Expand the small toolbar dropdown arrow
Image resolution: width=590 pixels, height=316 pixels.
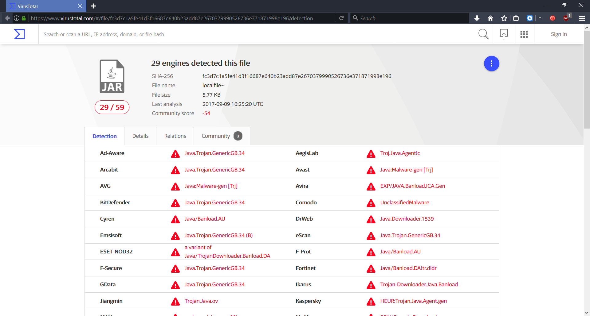pyautogui.click(x=540, y=18)
